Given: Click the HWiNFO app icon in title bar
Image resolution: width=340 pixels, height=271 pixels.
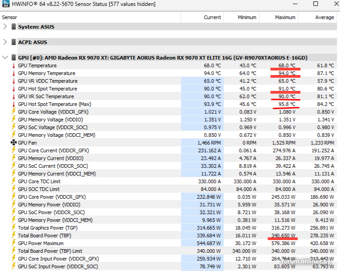Looking at the screenshot, I should tap(5, 4).
